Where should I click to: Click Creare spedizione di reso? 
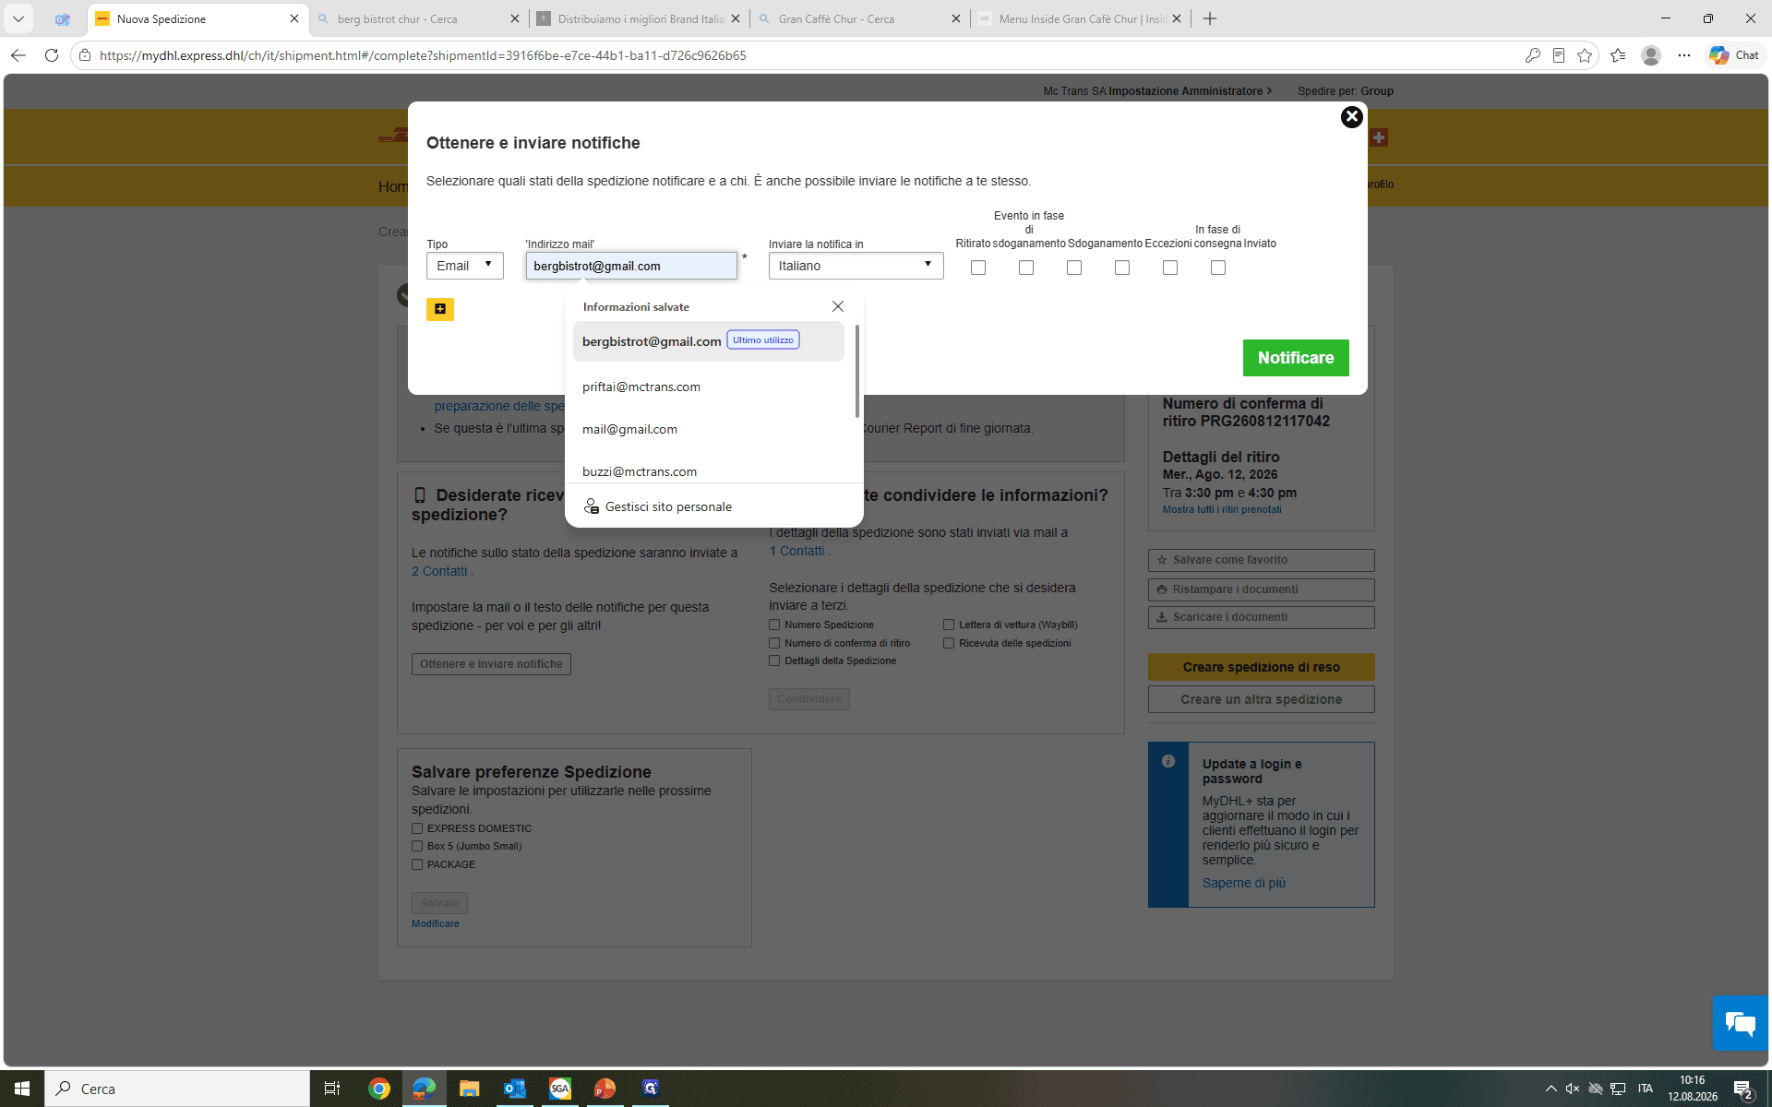pyautogui.click(x=1261, y=667)
